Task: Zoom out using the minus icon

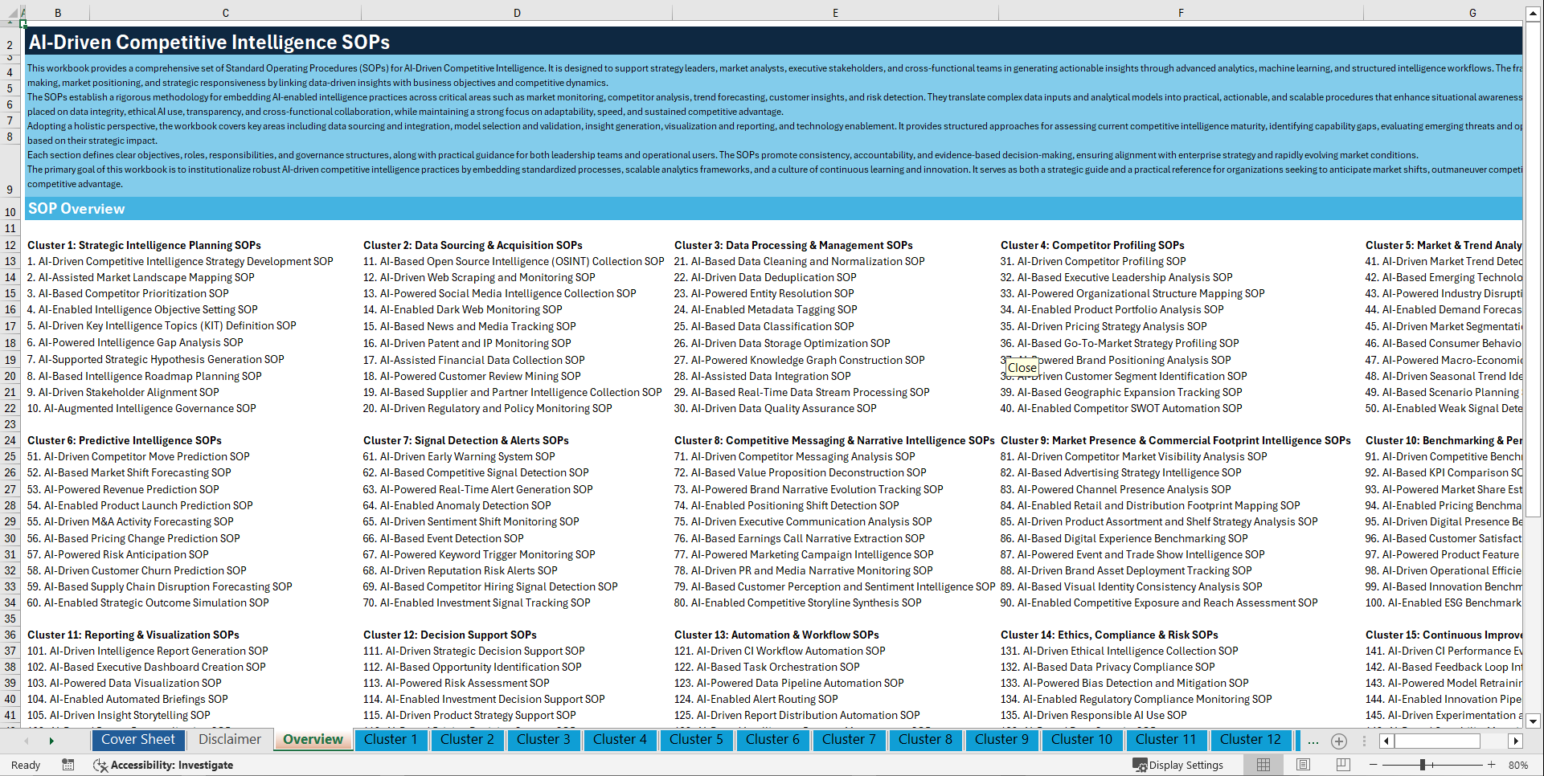Action: coord(1372,765)
